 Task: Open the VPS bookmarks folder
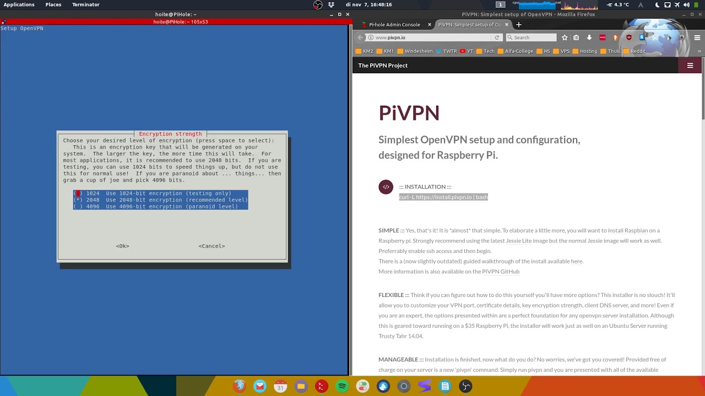click(561, 51)
